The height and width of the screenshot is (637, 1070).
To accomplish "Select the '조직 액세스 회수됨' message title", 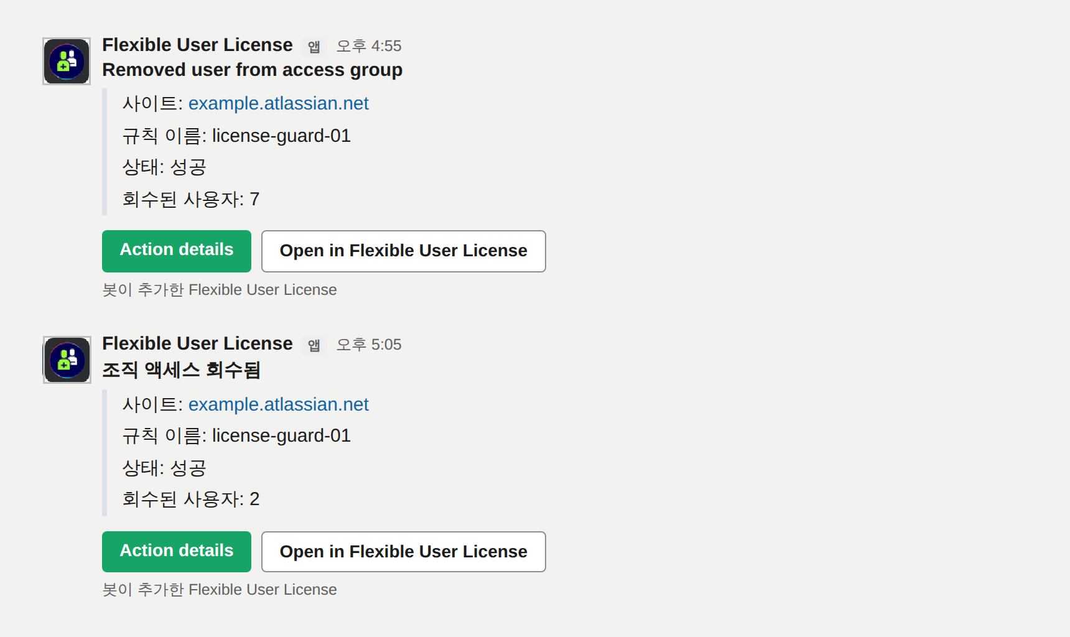I will click(x=181, y=370).
